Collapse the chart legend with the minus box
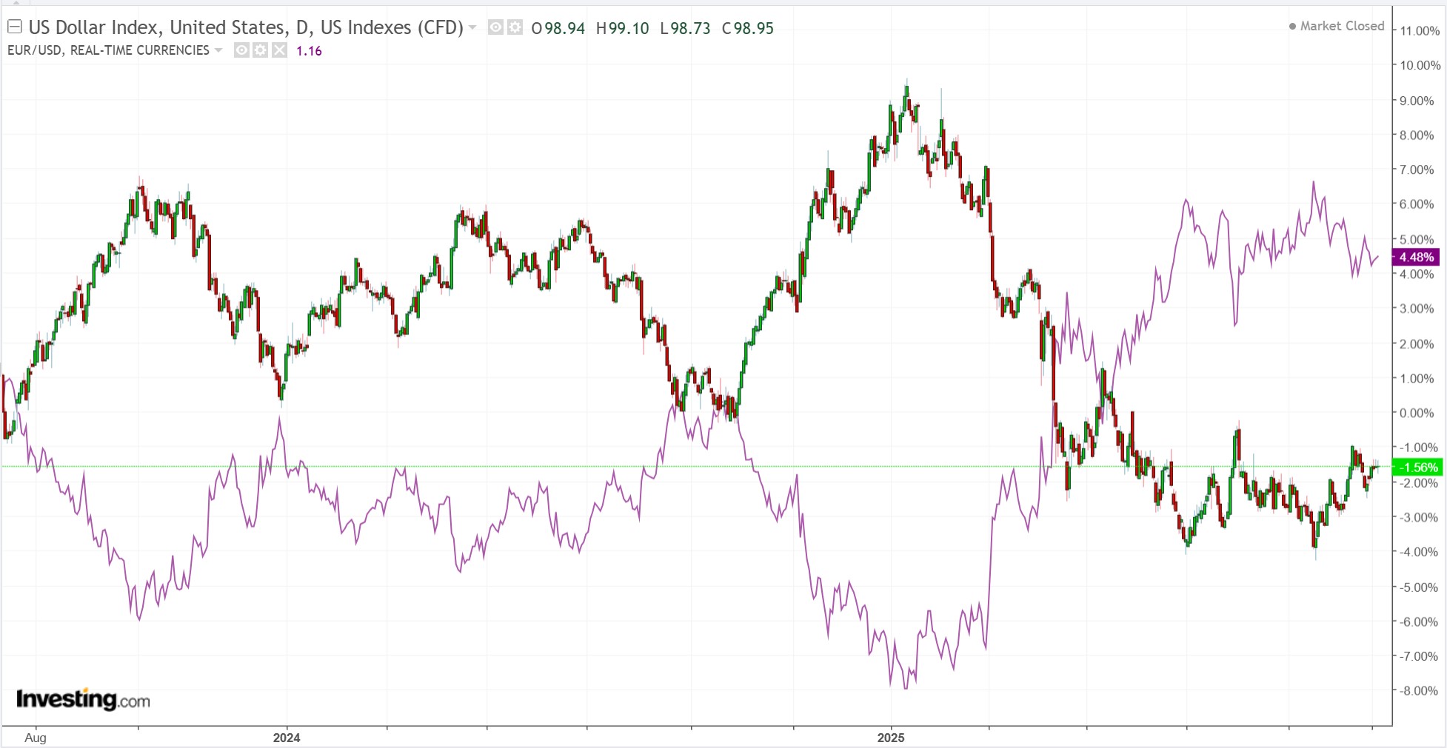The image size is (1447, 748). click(14, 27)
